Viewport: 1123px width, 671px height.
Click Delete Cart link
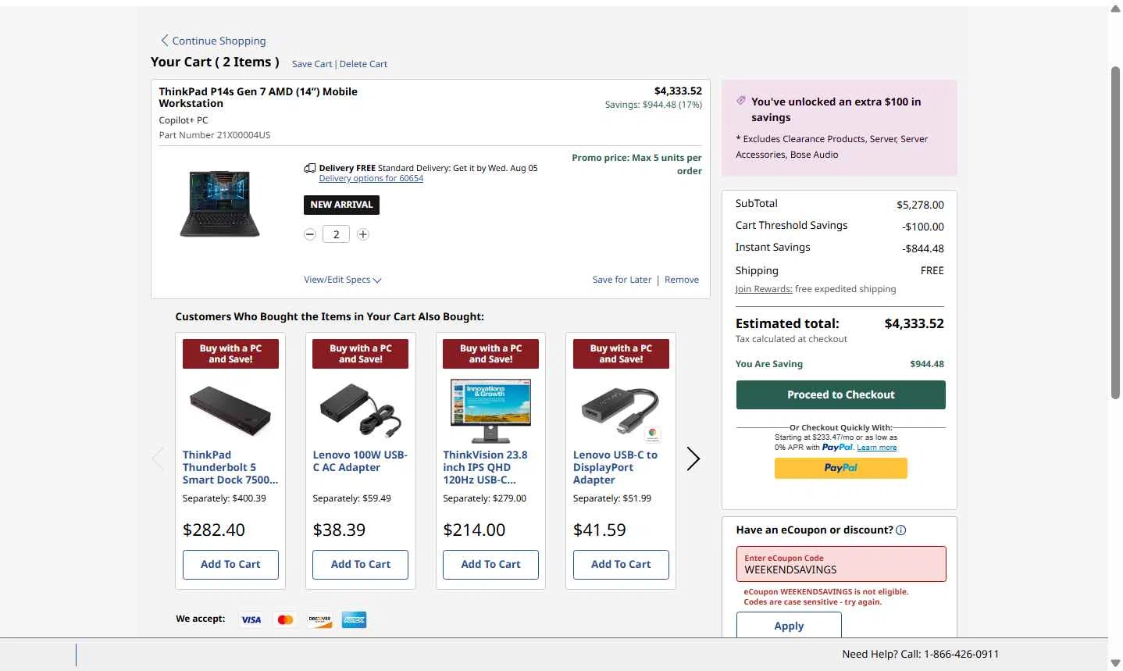[x=363, y=64]
